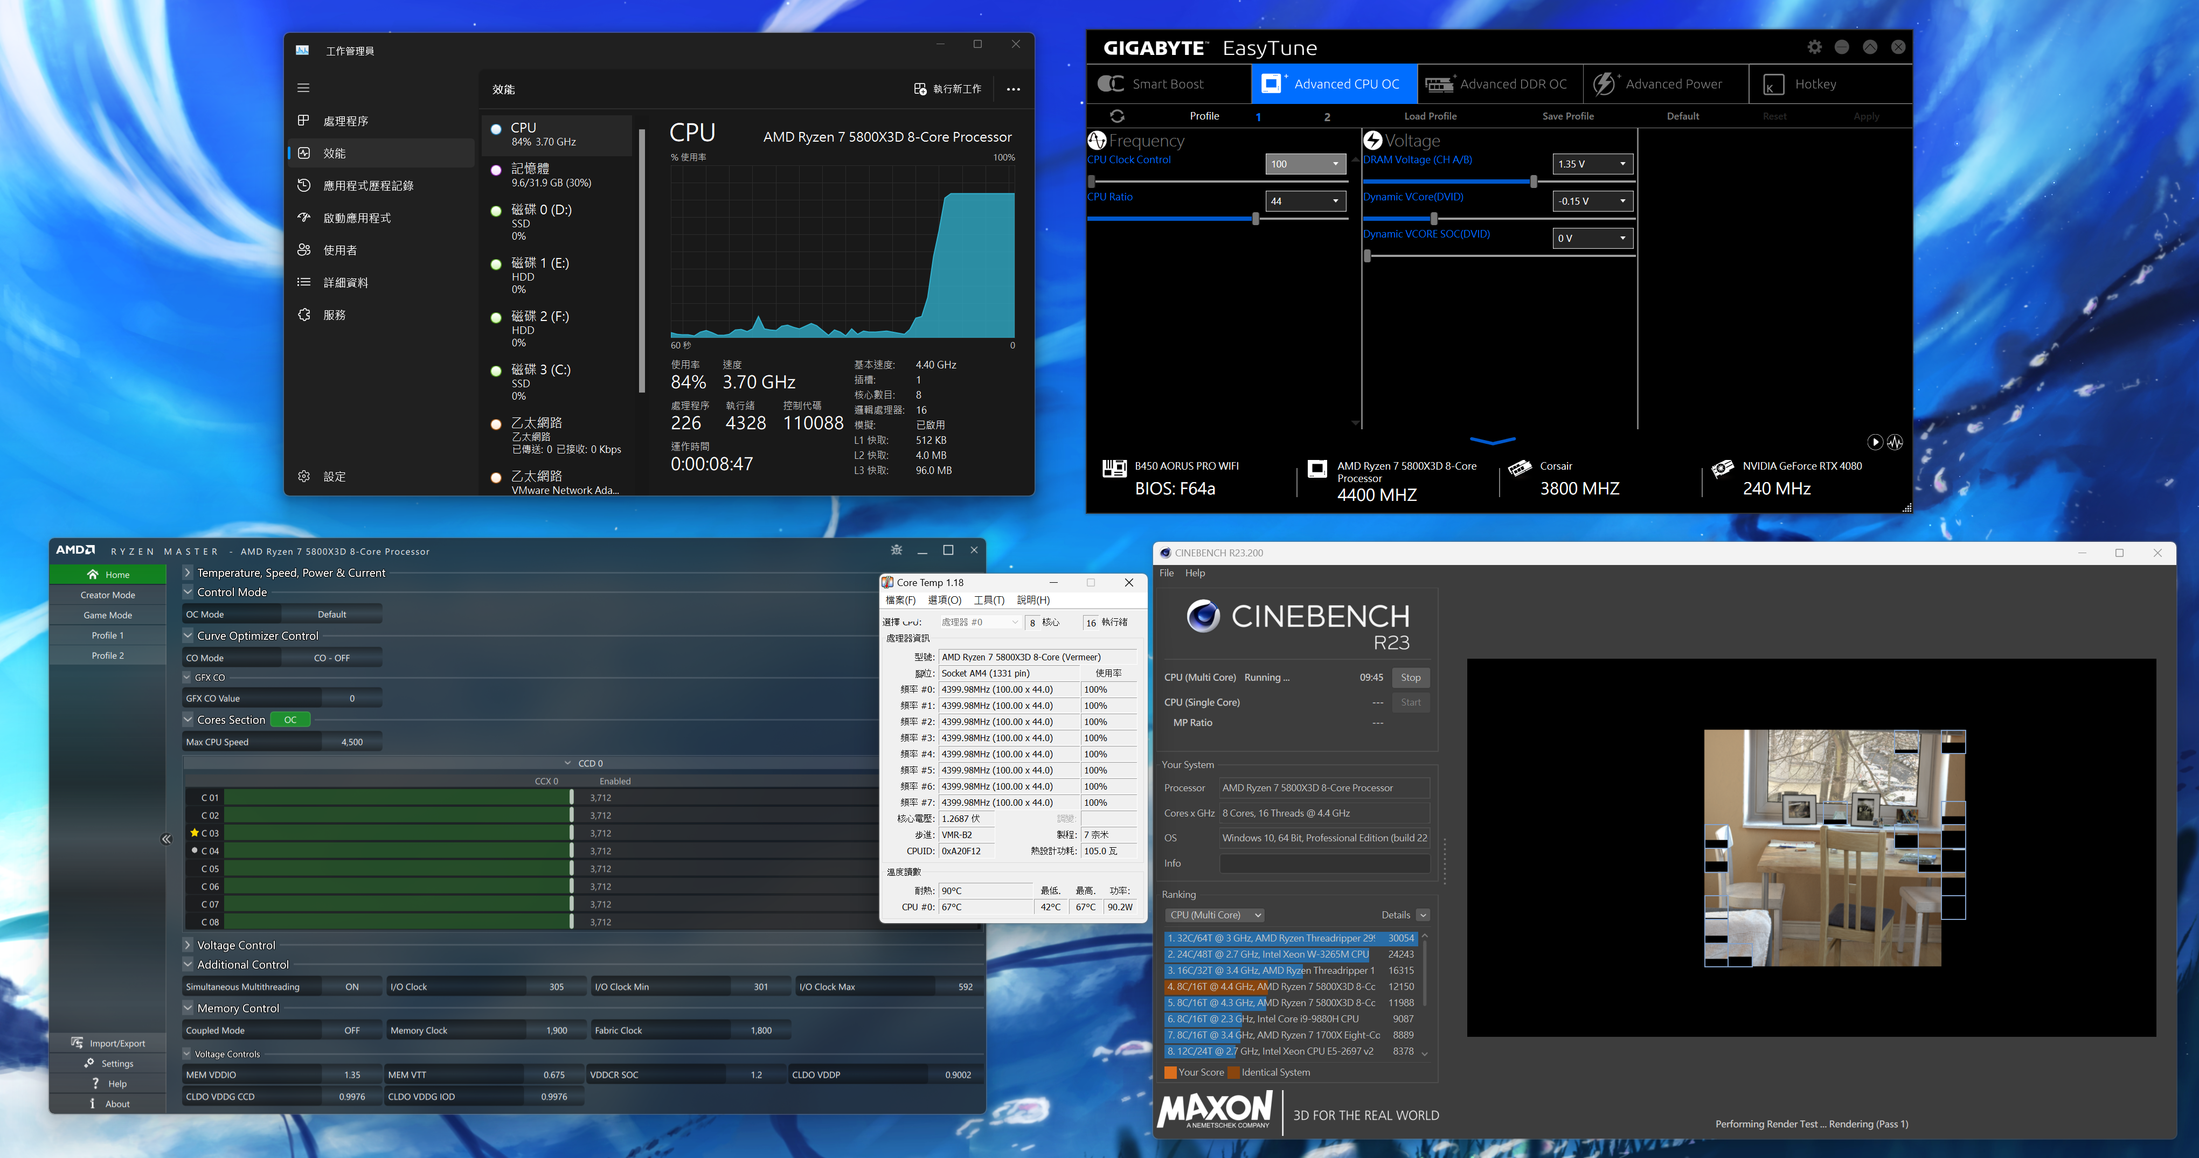The height and width of the screenshot is (1158, 2199).
Task: Collapse Control Mode section in Ryzen Master
Action: [189, 592]
